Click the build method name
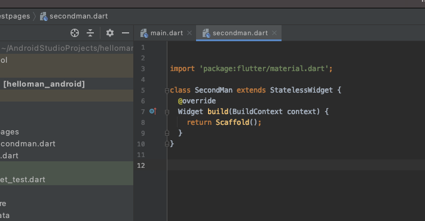 pyautogui.click(x=218, y=112)
